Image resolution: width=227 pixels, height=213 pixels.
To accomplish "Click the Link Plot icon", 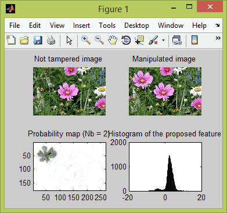I will pos(177,41).
